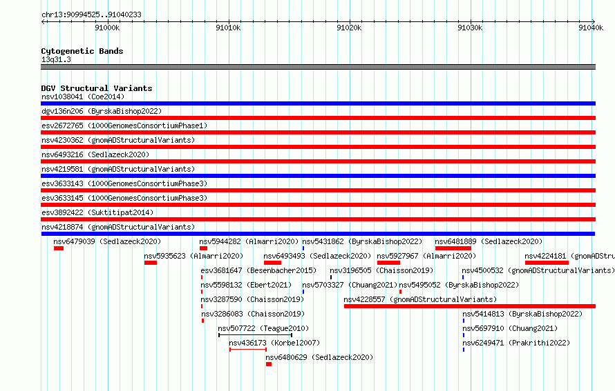Click nsv436173 (Korbel2007) label

pyautogui.click(x=274, y=343)
